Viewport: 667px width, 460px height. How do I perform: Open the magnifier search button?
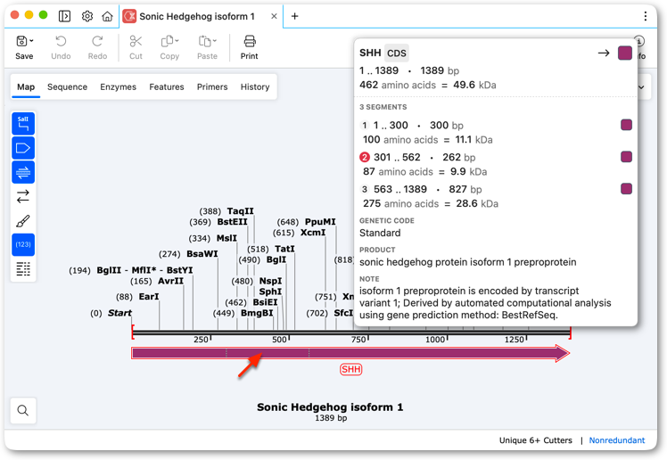23,410
